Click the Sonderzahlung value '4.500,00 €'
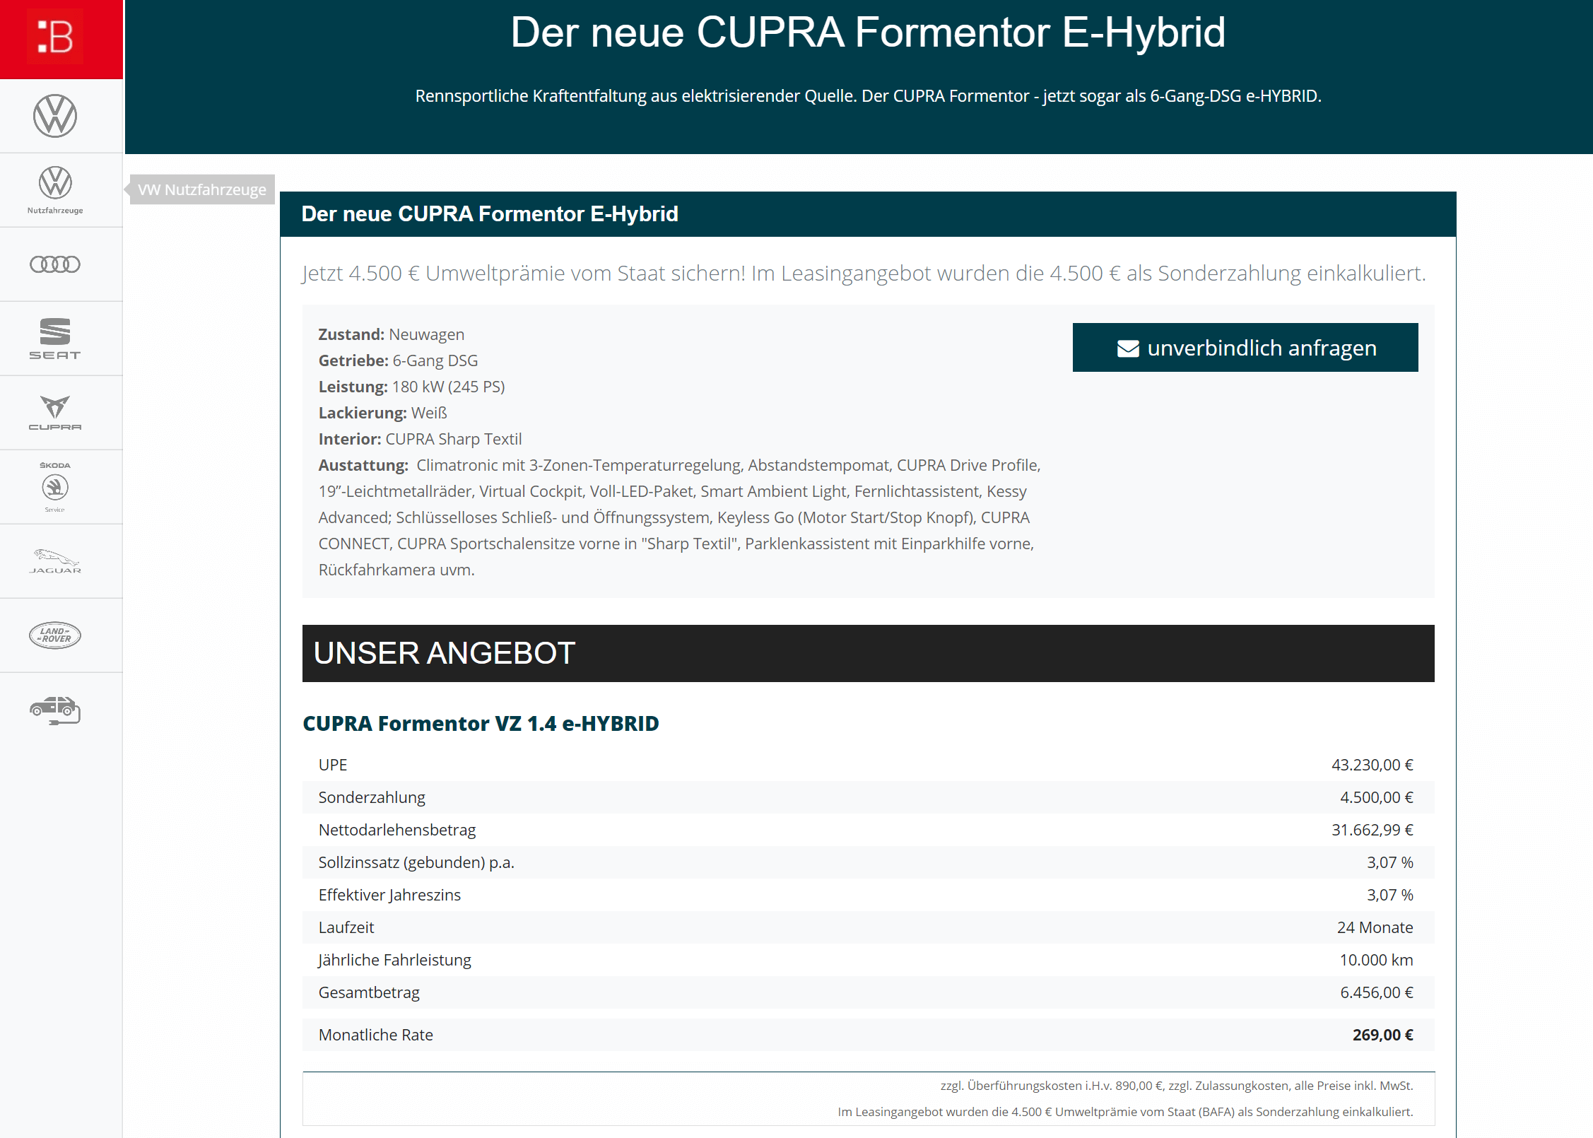1593x1138 pixels. pos(1376,797)
